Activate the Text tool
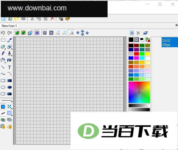Image resolution: width=178 pixels, height=150 pixels. click(9, 67)
